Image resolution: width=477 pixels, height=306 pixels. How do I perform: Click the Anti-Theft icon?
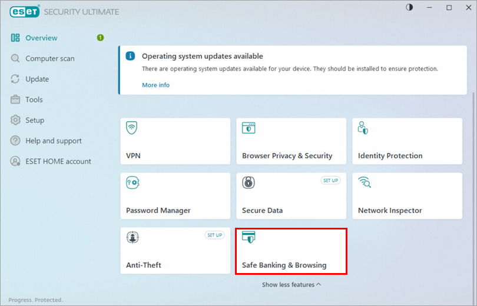point(132,238)
